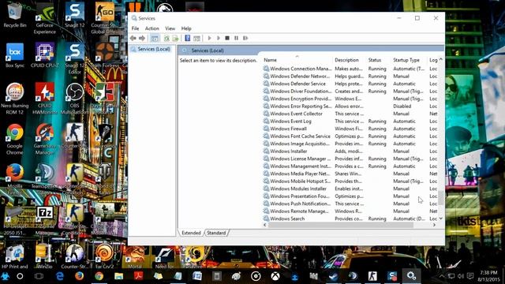Switch to the Extended tab
The width and height of the screenshot is (505, 284).
191,233
